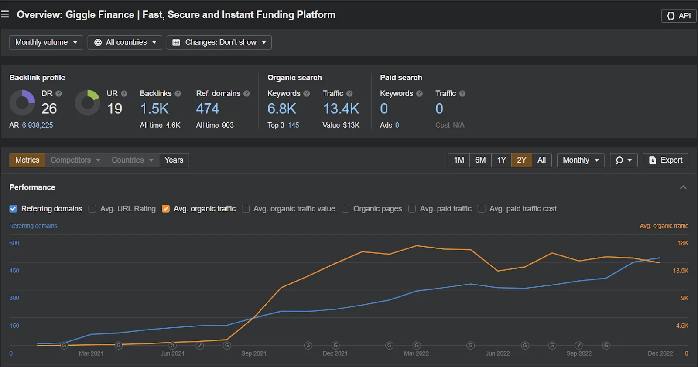Click the DR help question mark icon
Viewport: 698px width, 367px height.
pyautogui.click(x=58, y=94)
